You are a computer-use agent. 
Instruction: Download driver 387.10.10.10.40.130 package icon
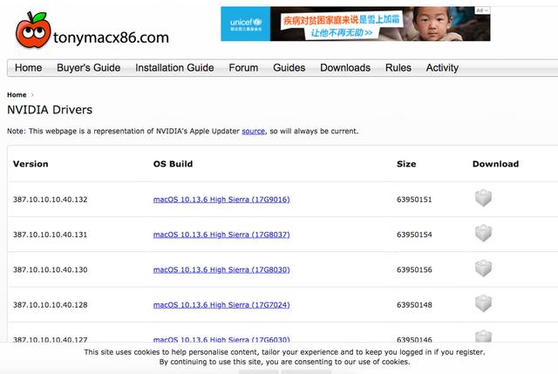[x=483, y=269]
